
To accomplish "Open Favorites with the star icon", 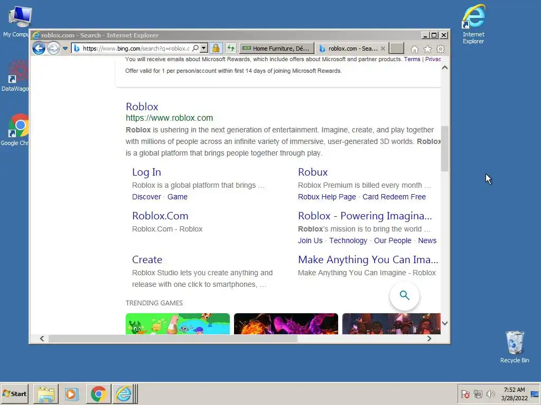I will coord(427,49).
